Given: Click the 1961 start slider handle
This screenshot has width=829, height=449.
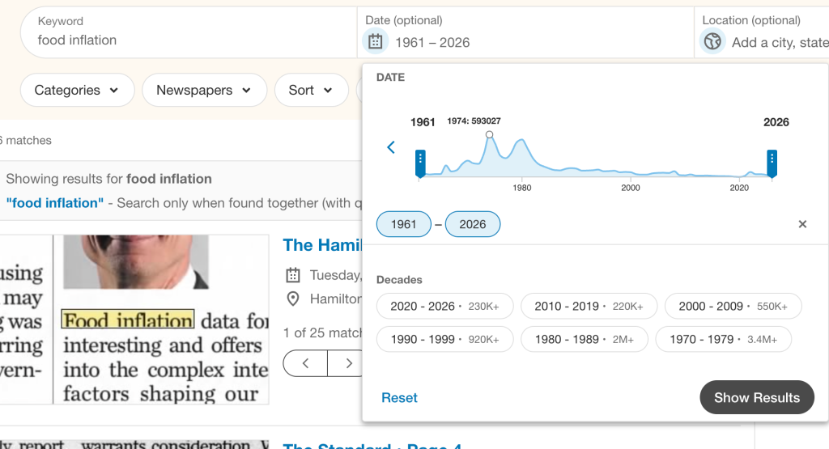Looking at the screenshot, I should (x=420, y=161).
